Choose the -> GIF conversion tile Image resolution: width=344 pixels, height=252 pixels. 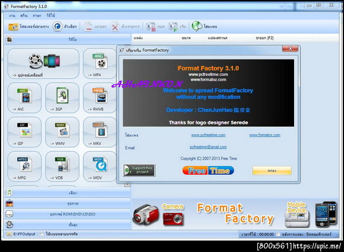24,132
